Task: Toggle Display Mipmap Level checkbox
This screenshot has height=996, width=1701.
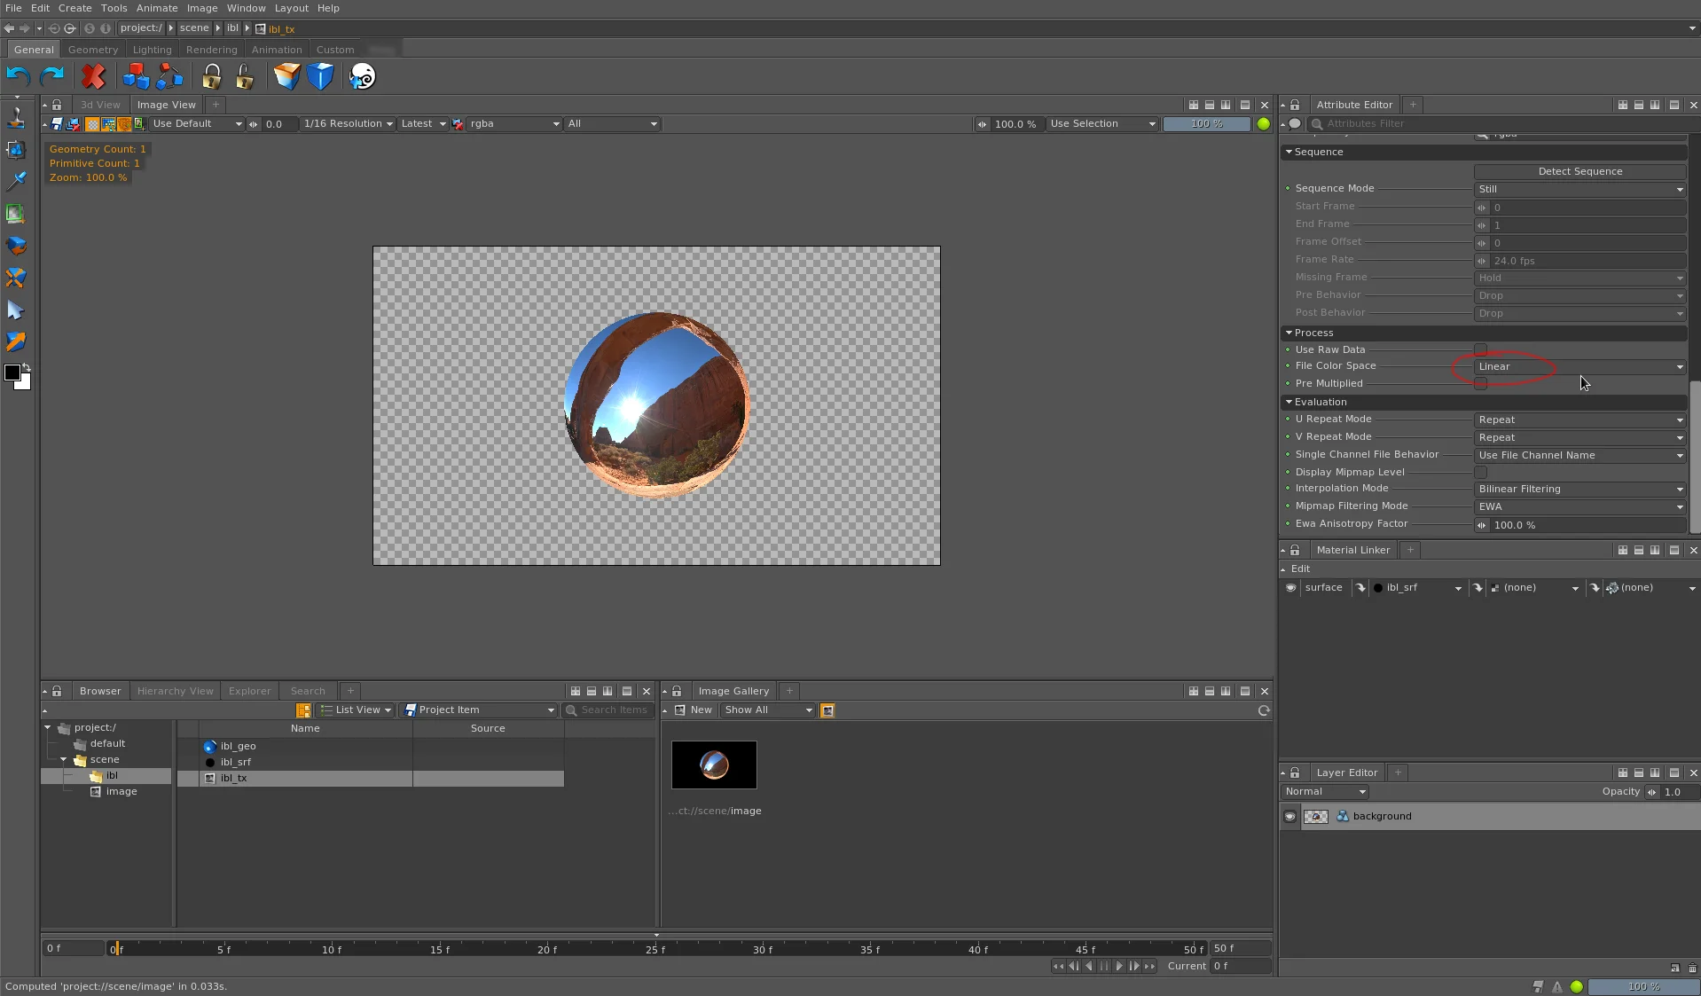Action: point(1480,473)
